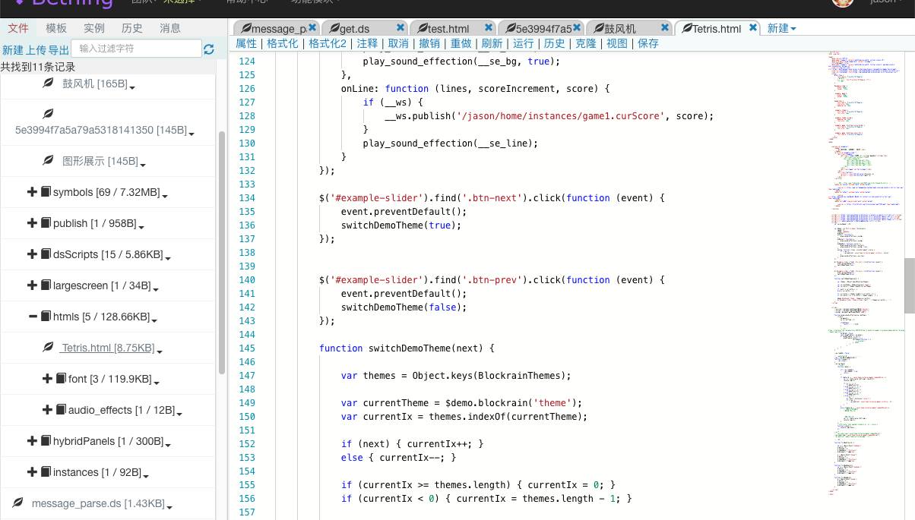
Task: Click 保存 to save the file
Action: 648,43
